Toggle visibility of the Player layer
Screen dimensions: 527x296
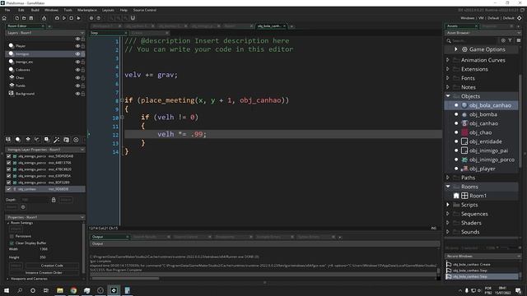tap(77, 46)
